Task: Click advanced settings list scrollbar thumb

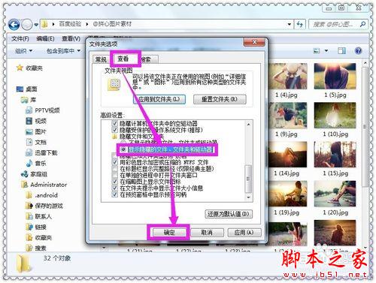Action: tap(248, 179)
